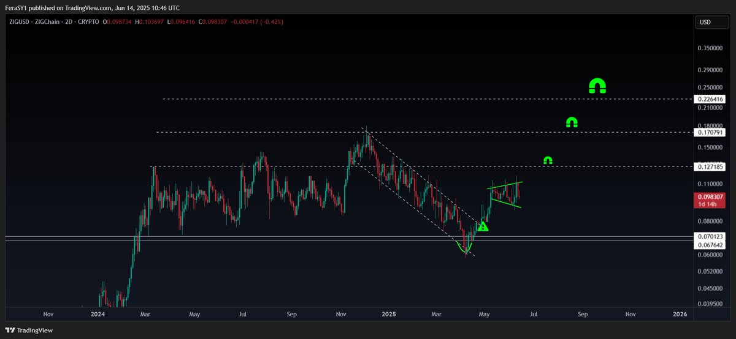The width and height of the screenshot is (736, 339).
Task: Click the 2026 label on the time axis
Action: point(680,314)
